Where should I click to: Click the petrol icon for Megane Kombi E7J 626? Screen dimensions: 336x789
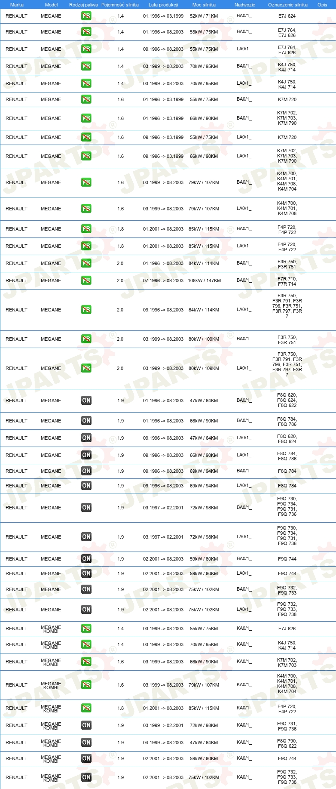[86, 629]
